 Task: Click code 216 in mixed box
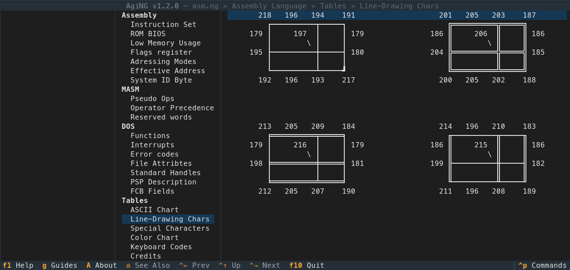(x=300, y=145)
